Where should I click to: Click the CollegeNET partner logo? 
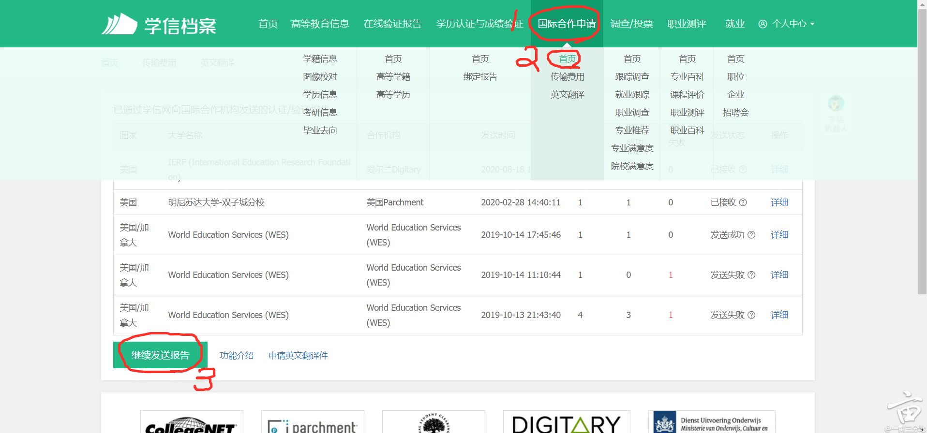(192, 423)
